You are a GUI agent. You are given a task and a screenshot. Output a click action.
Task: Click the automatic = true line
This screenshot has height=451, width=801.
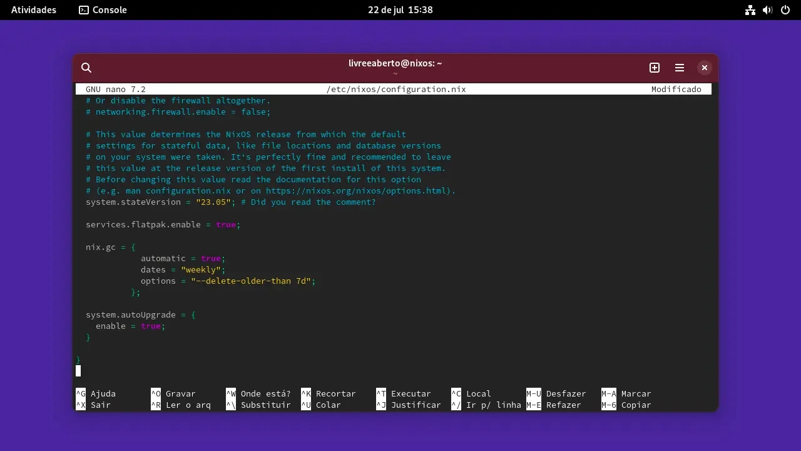[x=183, y=259]
